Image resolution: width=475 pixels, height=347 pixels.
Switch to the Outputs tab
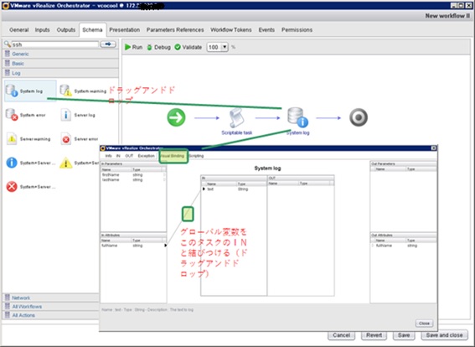(66, 30)
